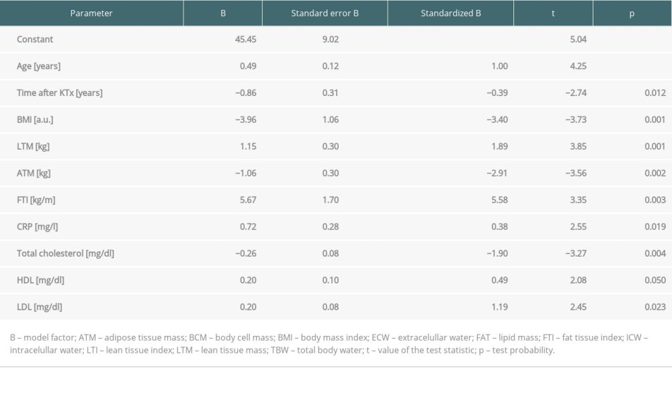Select the FTI standardized B value 5.58
This screenshot has width=672, height=403.
tap(498, 200)
